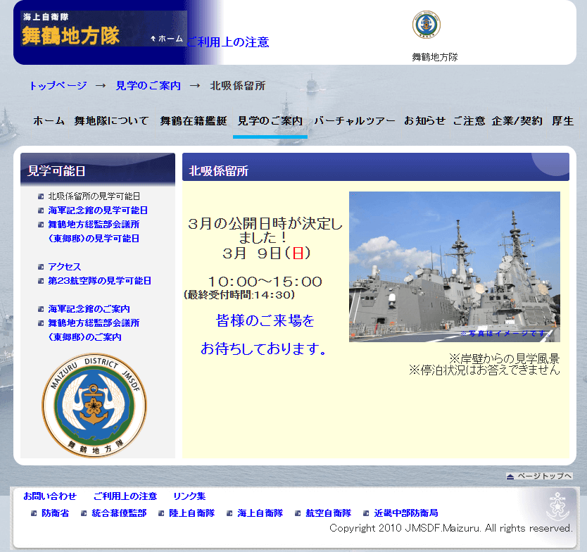Open the 海上自衛隊 footer link

[x=260, y=513]
